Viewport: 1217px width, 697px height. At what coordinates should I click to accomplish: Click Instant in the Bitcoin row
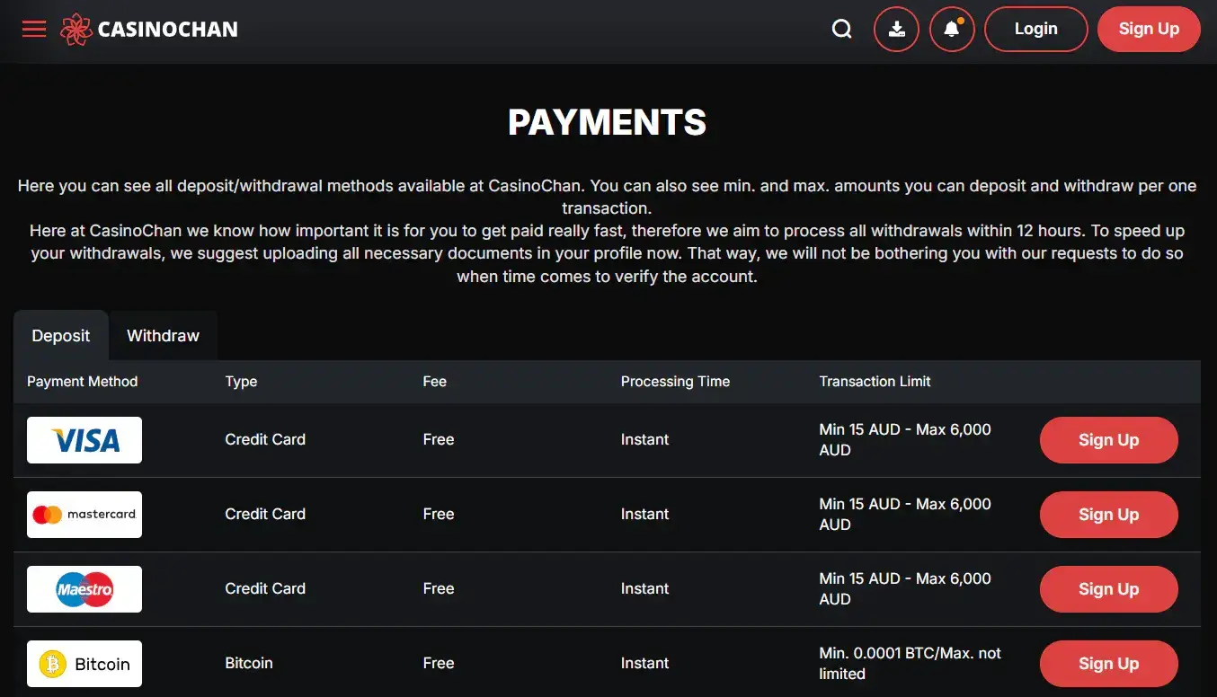(644, 663)
